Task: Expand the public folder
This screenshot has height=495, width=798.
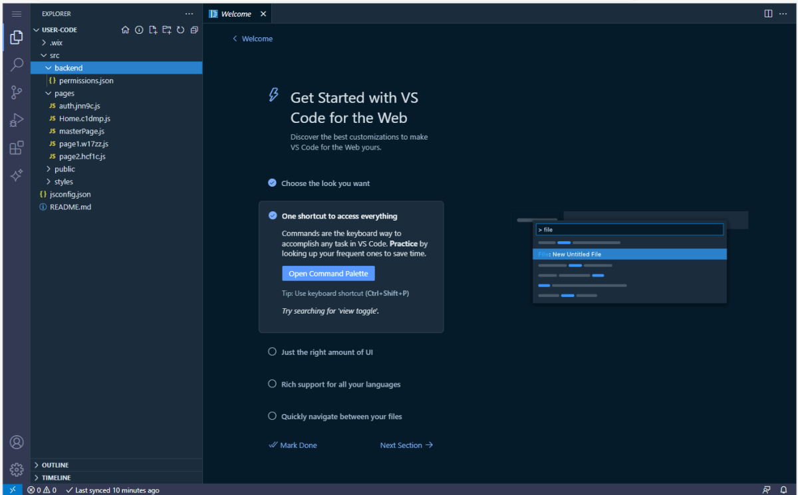Action: coord(116,169)
